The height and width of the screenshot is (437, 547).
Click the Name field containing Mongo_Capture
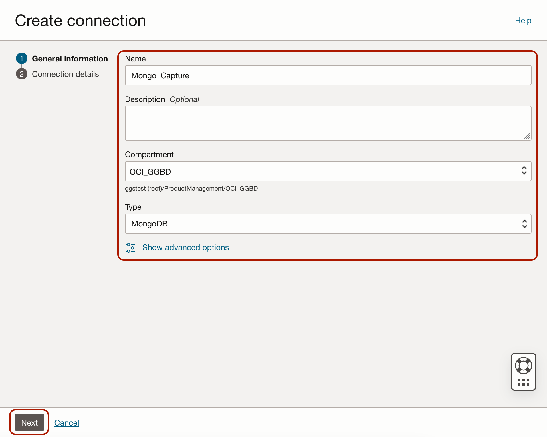[x=328, y=75]
